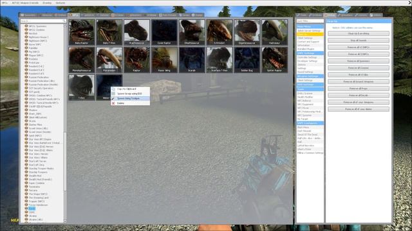Select the Dilophosaurus spawn icon

192,32
